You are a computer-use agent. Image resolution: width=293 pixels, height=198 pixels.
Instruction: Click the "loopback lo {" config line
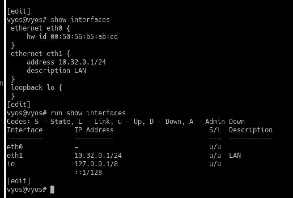[x=36, y=87]
